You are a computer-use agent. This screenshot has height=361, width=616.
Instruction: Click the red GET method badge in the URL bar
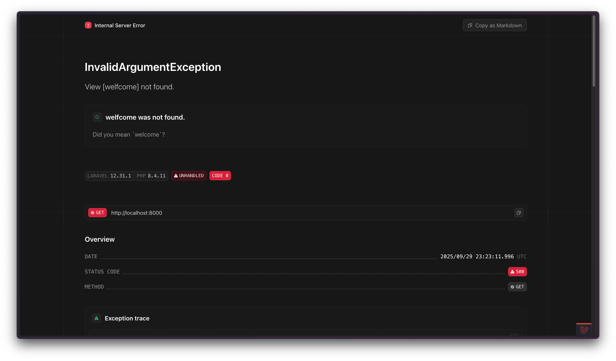(97, 213)
